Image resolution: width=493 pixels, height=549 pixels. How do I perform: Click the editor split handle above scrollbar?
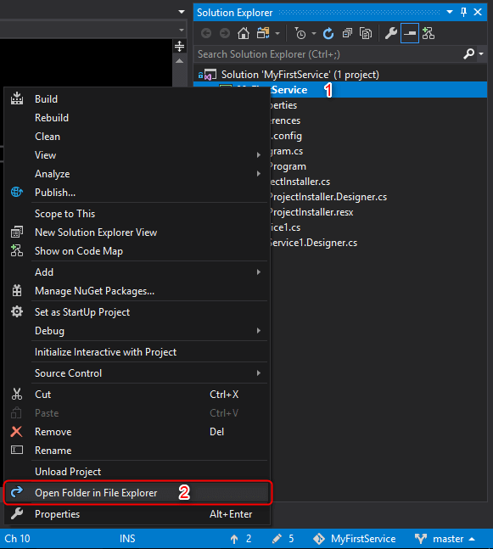pos(179,46)
